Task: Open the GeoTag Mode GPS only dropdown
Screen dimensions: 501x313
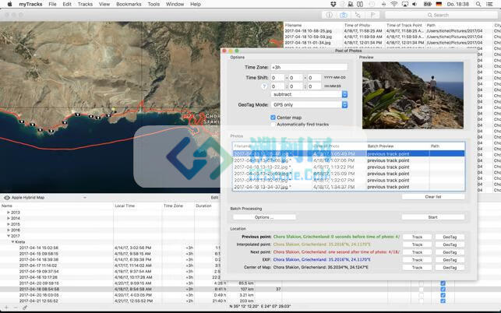Action: click(309, 105)
